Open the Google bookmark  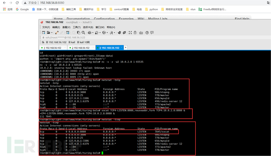coord(22,9)
